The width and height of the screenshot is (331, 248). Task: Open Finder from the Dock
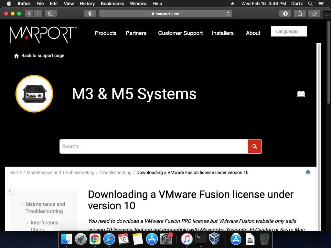point(67,239)
